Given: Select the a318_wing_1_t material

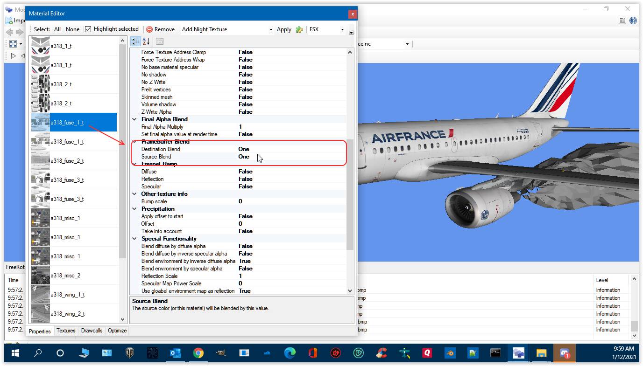Looking at the screenshot, I should tap(67, 295).
